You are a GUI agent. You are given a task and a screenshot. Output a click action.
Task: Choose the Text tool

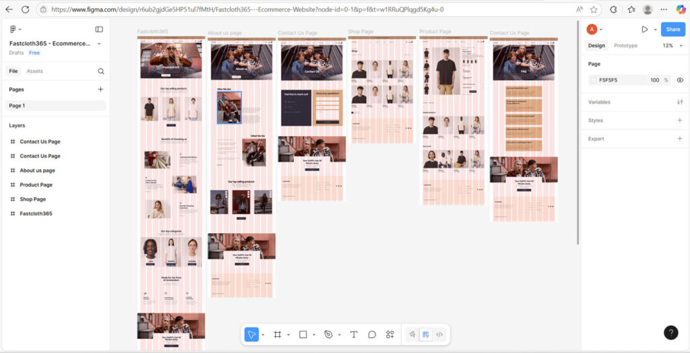click(354, 334)
